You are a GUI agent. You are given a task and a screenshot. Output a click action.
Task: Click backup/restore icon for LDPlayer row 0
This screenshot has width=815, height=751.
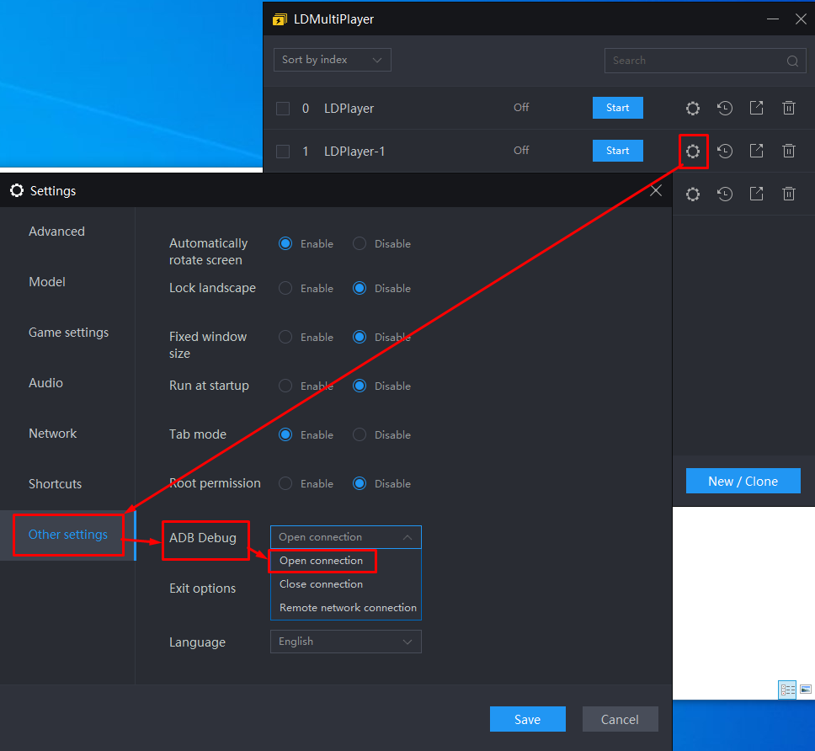[x=725, y=108]
